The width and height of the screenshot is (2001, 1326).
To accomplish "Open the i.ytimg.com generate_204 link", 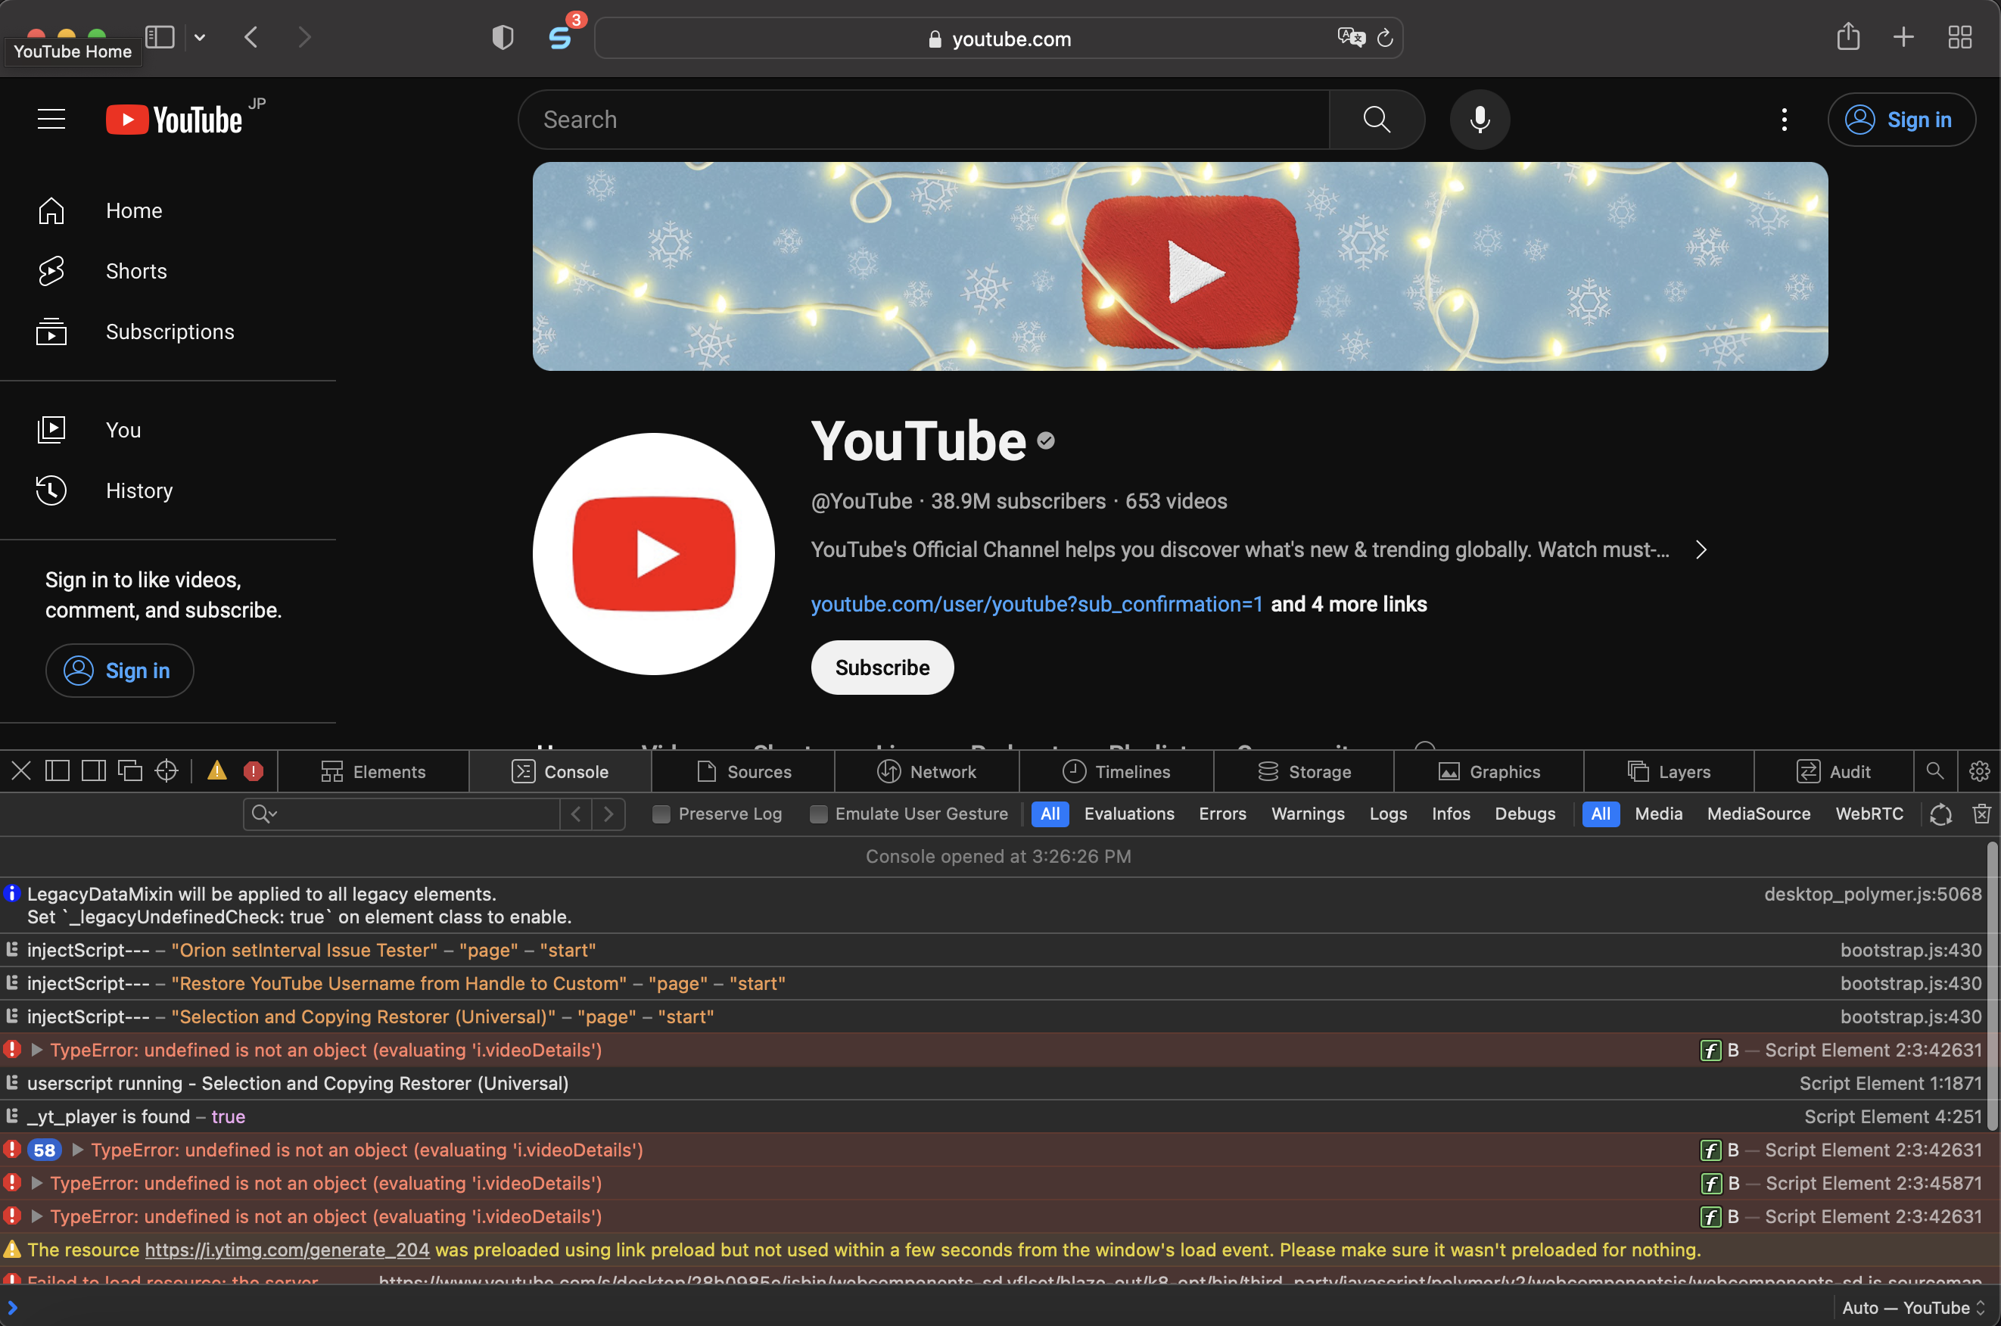I will (x=287, y=1250).
